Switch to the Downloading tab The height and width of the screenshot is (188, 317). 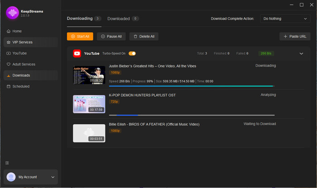84,19
